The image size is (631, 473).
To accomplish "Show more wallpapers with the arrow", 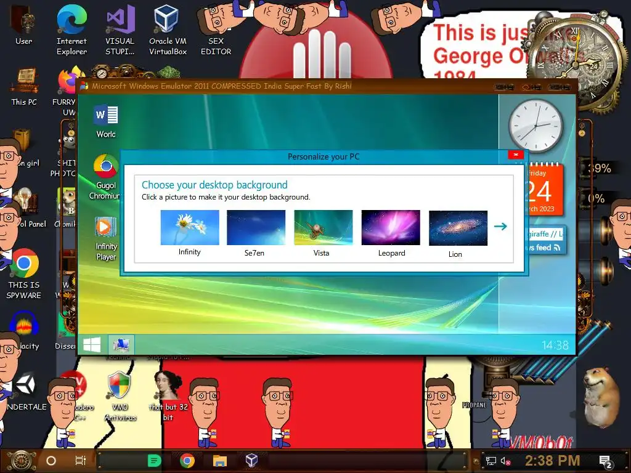I will click(x=500, y=227).
